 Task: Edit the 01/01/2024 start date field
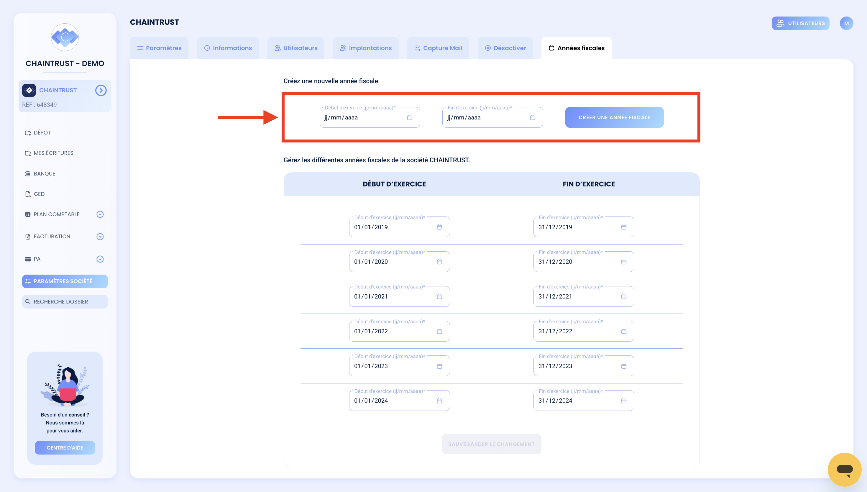[400, 401]
